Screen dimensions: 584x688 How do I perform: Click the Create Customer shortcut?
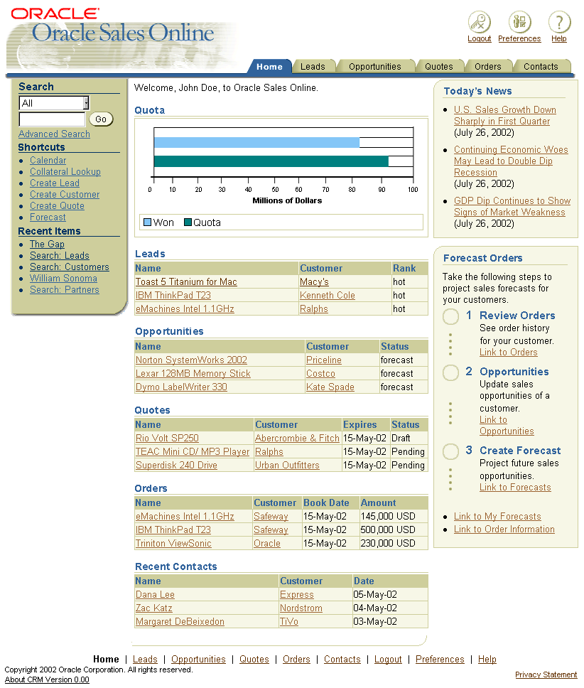pos(65,194)
